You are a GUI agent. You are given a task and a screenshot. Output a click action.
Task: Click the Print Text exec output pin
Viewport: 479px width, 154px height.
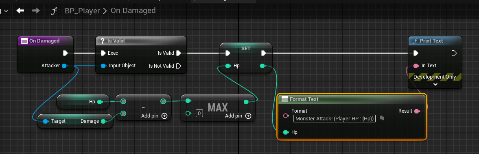point(454,53)
